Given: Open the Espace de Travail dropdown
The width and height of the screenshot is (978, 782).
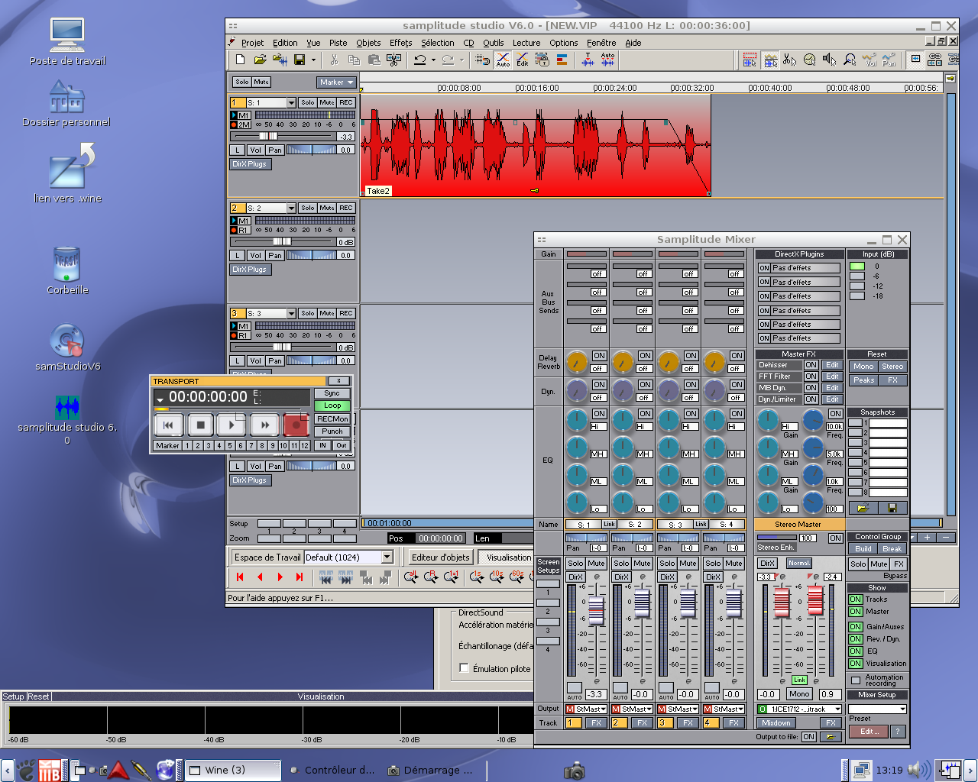Looking at the screenshot, I should [x=387, y=557].
